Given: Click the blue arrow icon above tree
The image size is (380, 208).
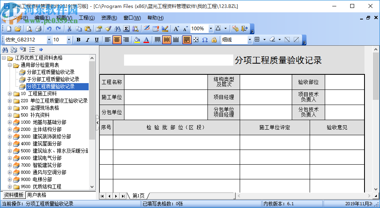Looking at the screenshot, I should click(41, 50).
